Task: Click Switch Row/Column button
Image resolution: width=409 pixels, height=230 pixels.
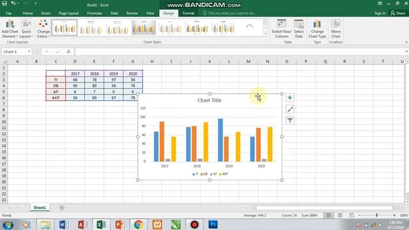Action: [281, 29]
